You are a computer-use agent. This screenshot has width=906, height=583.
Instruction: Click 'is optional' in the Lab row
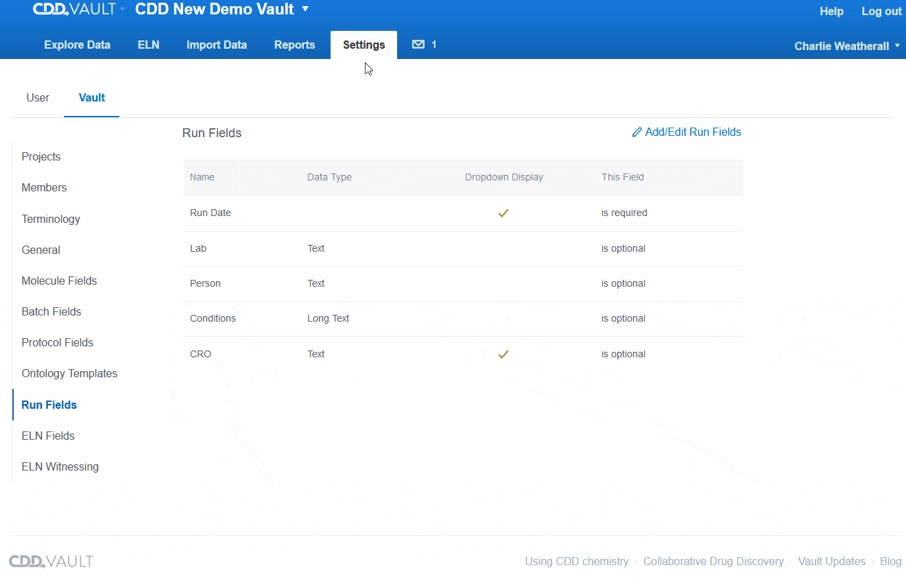623,248
